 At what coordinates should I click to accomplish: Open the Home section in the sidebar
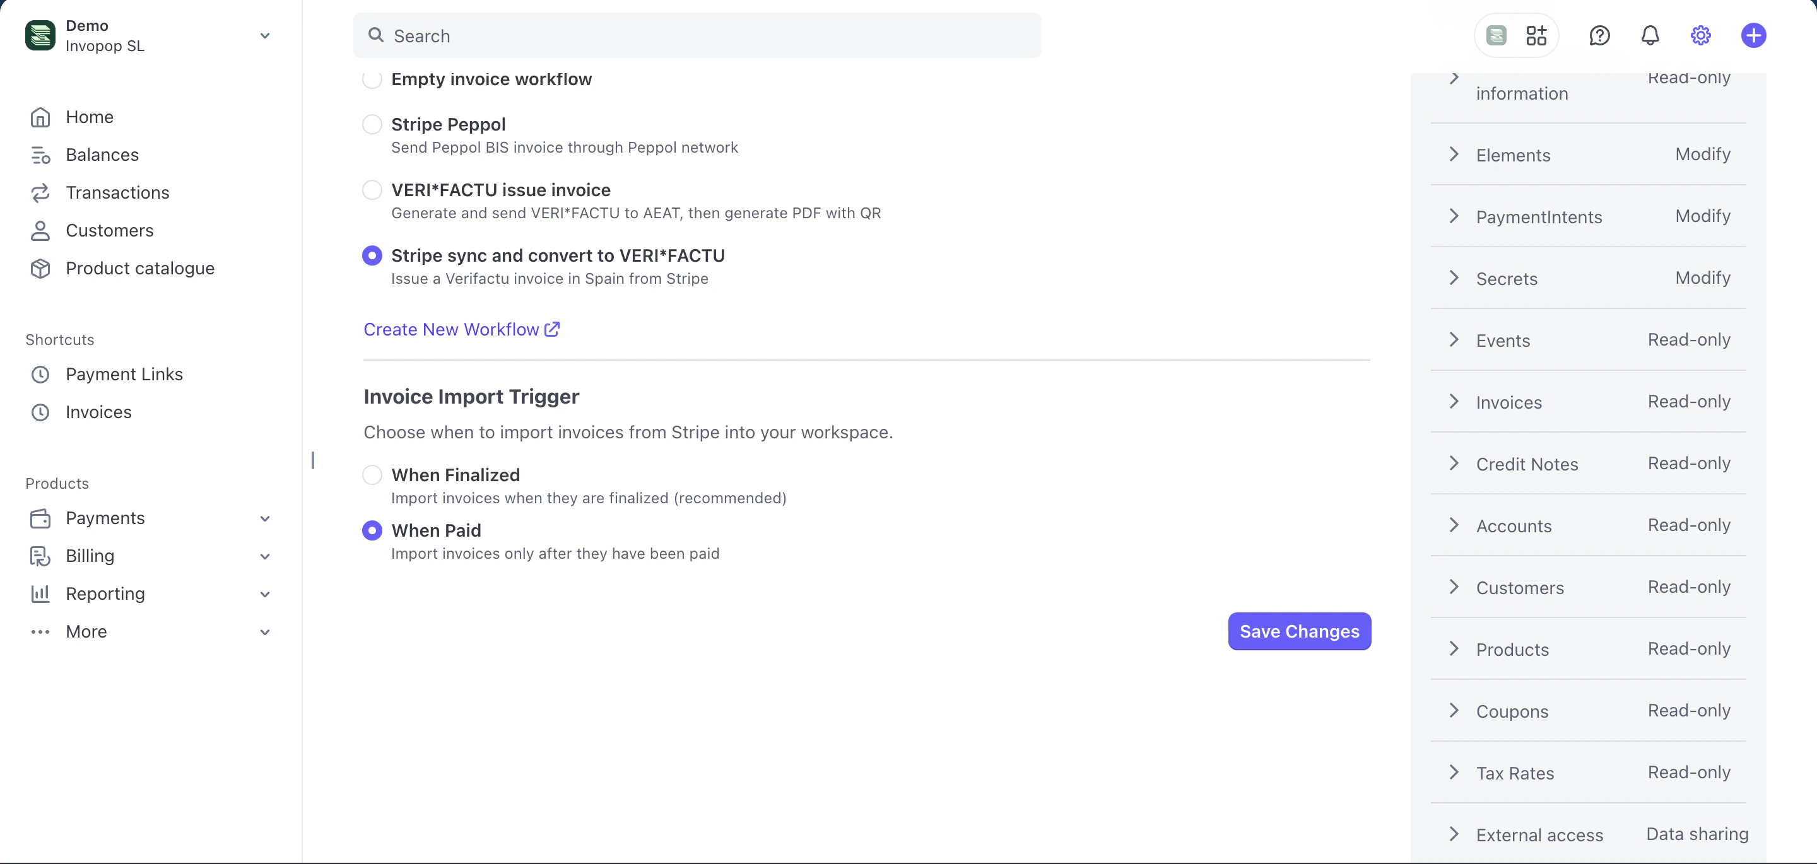90,117
